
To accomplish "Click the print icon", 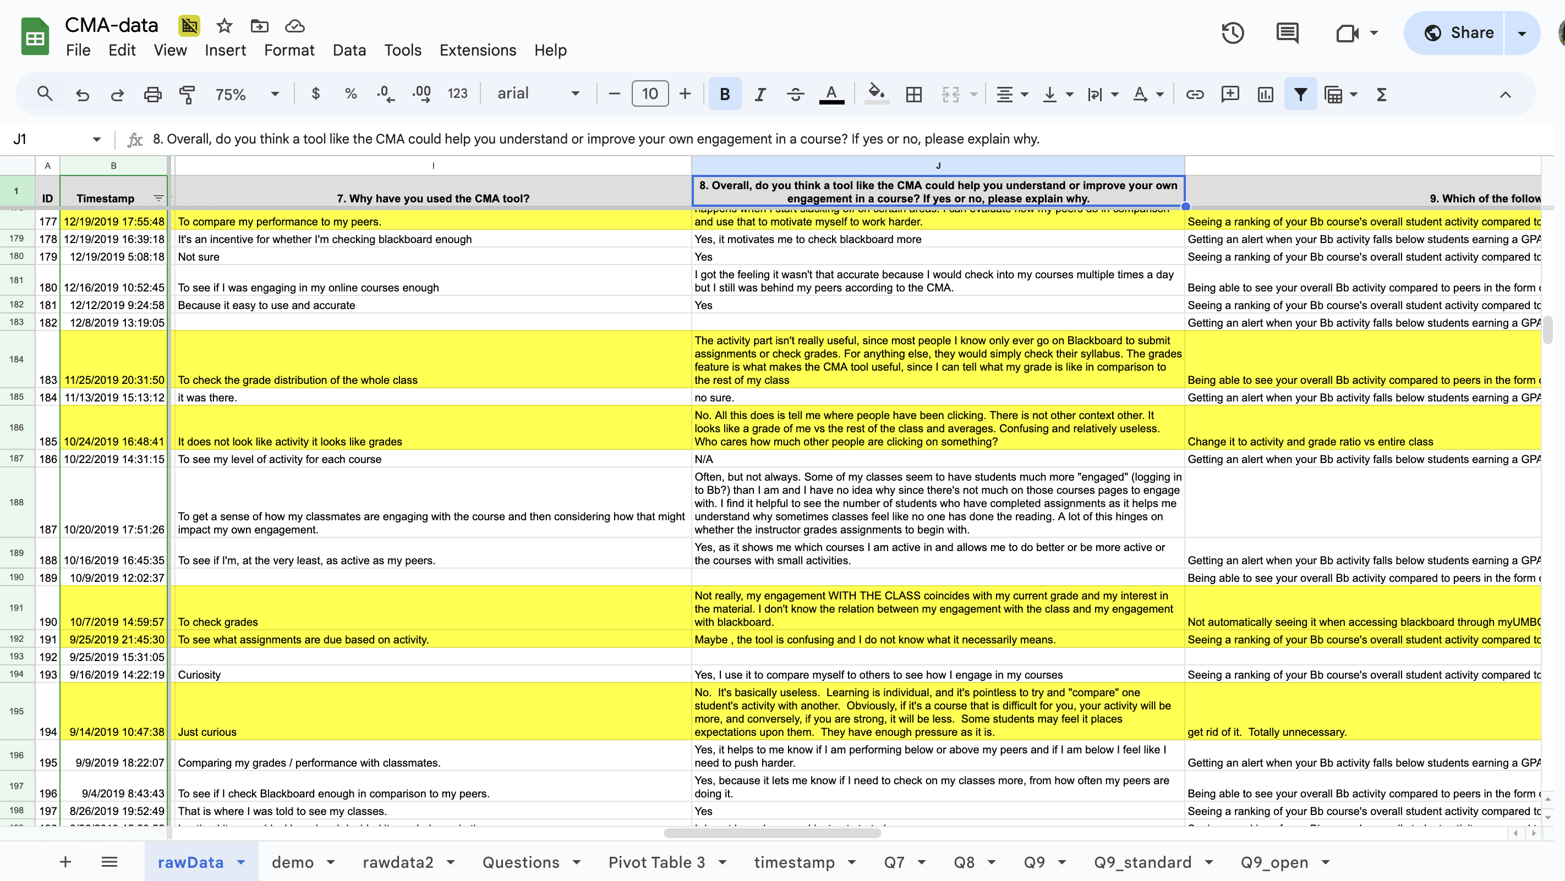I will 152,94.
